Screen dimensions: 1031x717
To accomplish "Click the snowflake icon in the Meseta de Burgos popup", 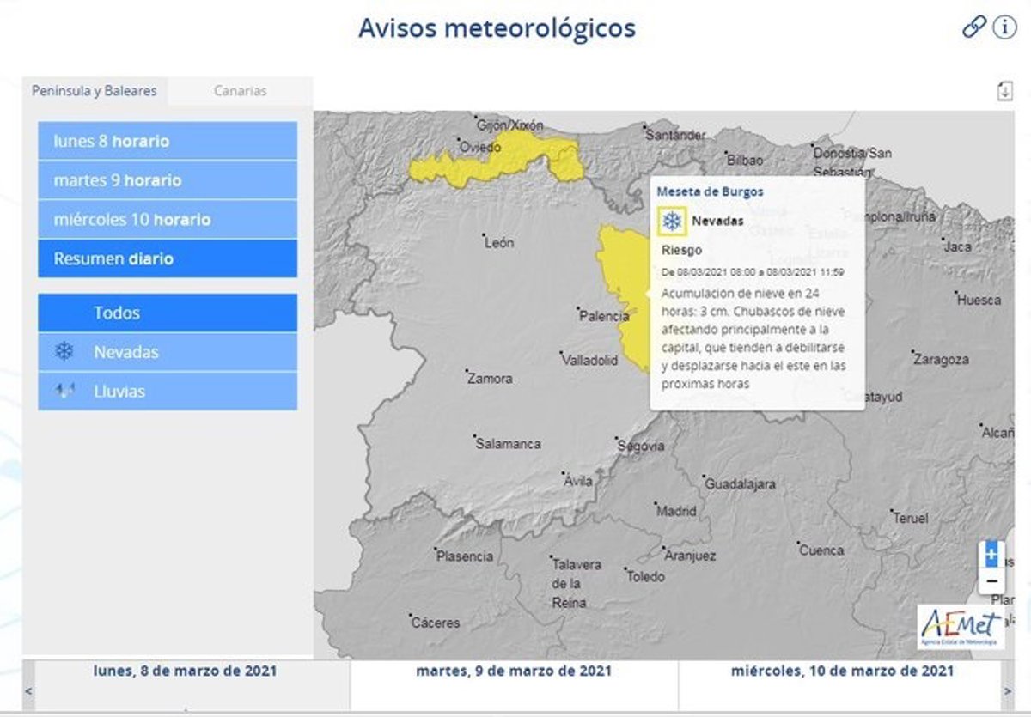I will click(672, 222).
